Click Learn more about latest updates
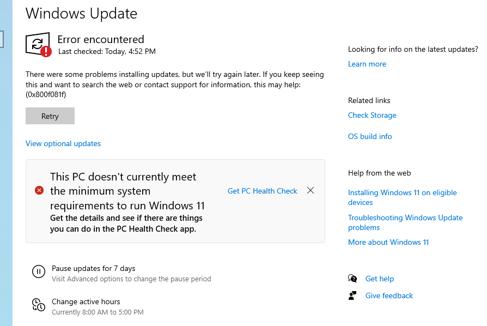The height and width of the screenshot is (326, 487). 367,64
